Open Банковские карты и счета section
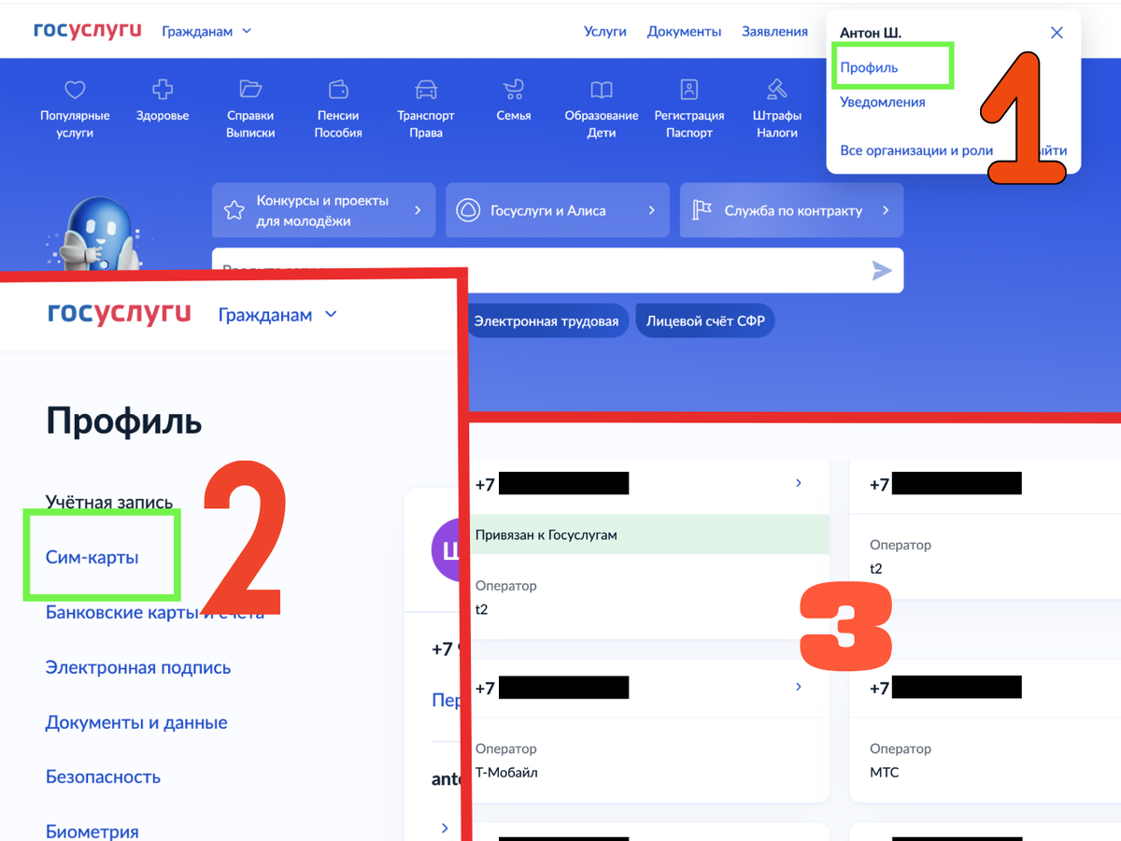1121x841 pixels. pyautogui.click(x=155, y=612)
